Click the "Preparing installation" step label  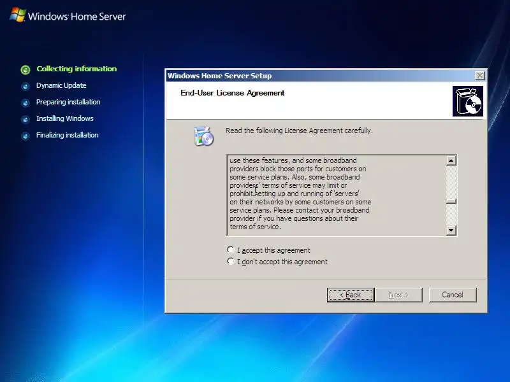(68, 102)
